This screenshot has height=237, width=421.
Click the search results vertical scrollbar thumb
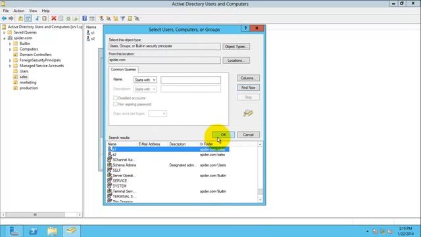click(x=260, y=192)
